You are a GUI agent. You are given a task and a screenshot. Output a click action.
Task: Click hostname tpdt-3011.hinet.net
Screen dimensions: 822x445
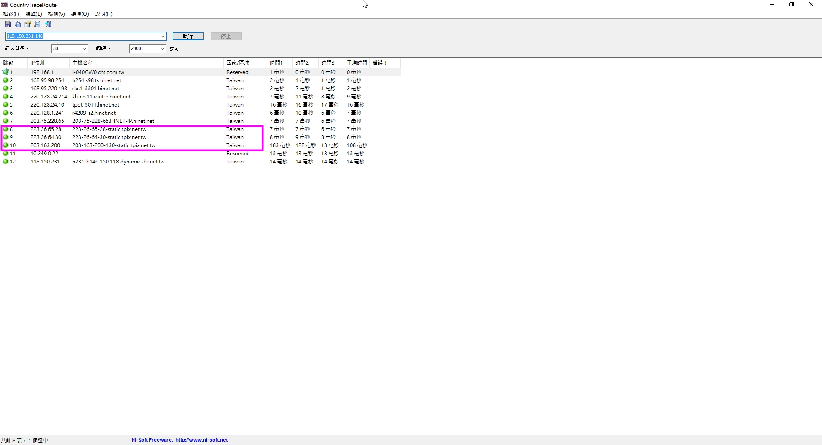click(95, 105)
